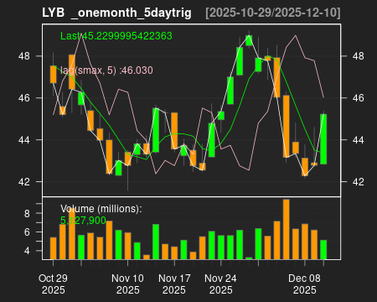Click the "42" label on the left price axis
This screenshot has width=377, height=302.
24,182
